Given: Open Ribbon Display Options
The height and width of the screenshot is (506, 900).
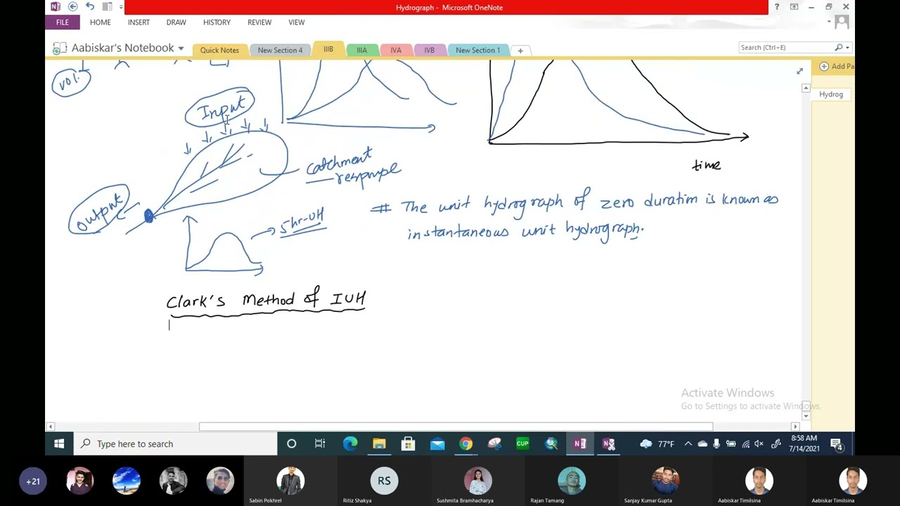Looking at the screenshot, I should pyautogui.click(x=794, y=7).
